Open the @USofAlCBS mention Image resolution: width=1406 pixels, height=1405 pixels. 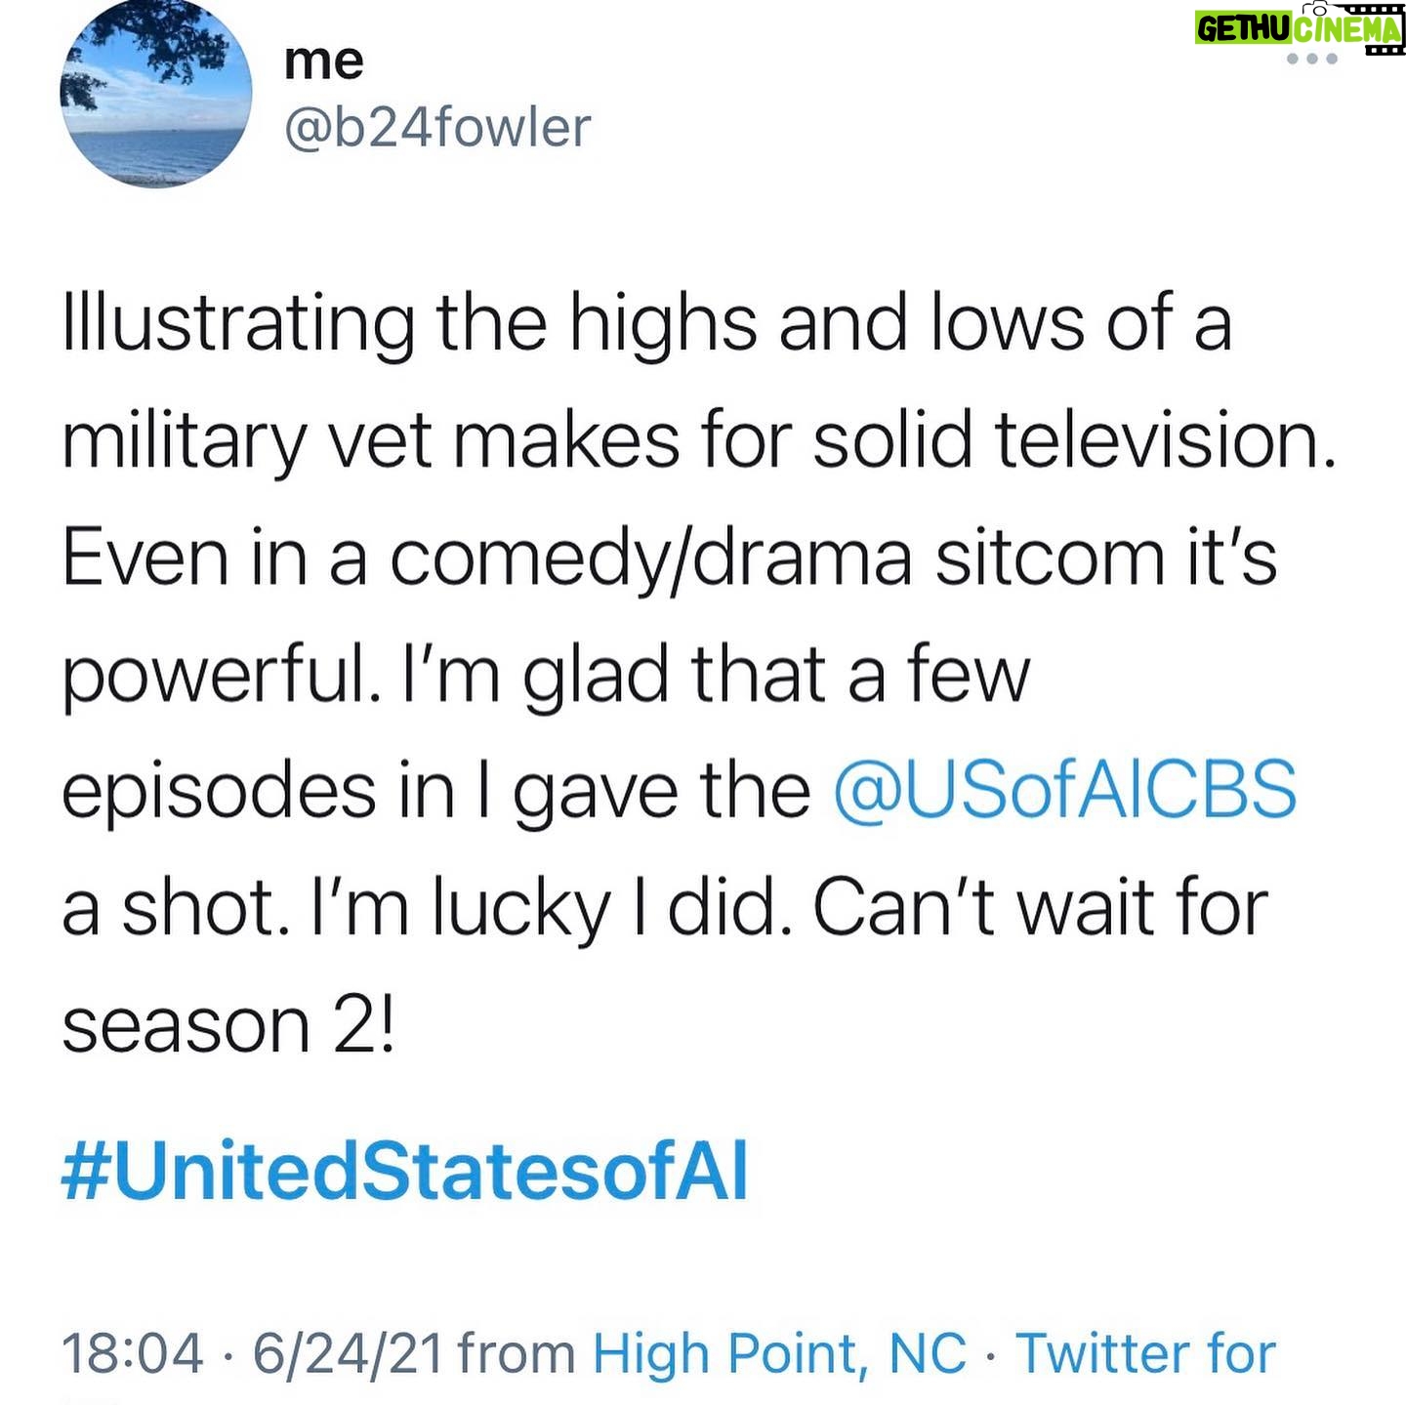1065,790
